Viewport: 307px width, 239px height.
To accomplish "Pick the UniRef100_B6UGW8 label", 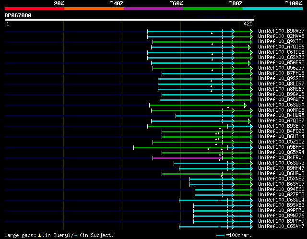I will coord(281,174).
